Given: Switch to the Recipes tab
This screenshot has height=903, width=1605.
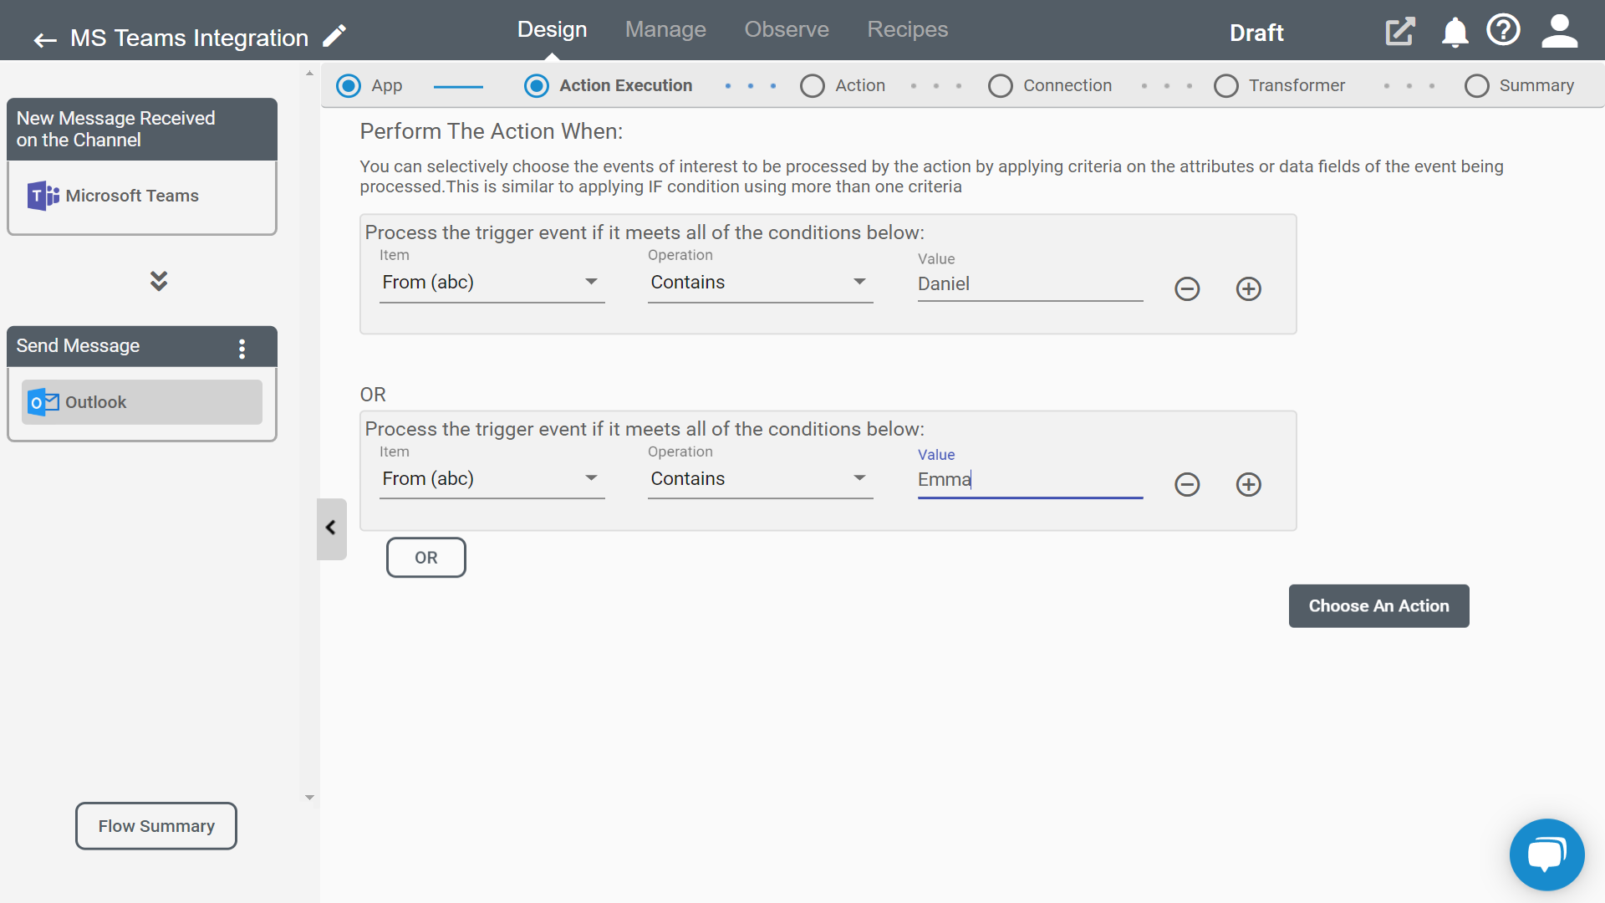Looking at the screenshot, I should point(907,29).
